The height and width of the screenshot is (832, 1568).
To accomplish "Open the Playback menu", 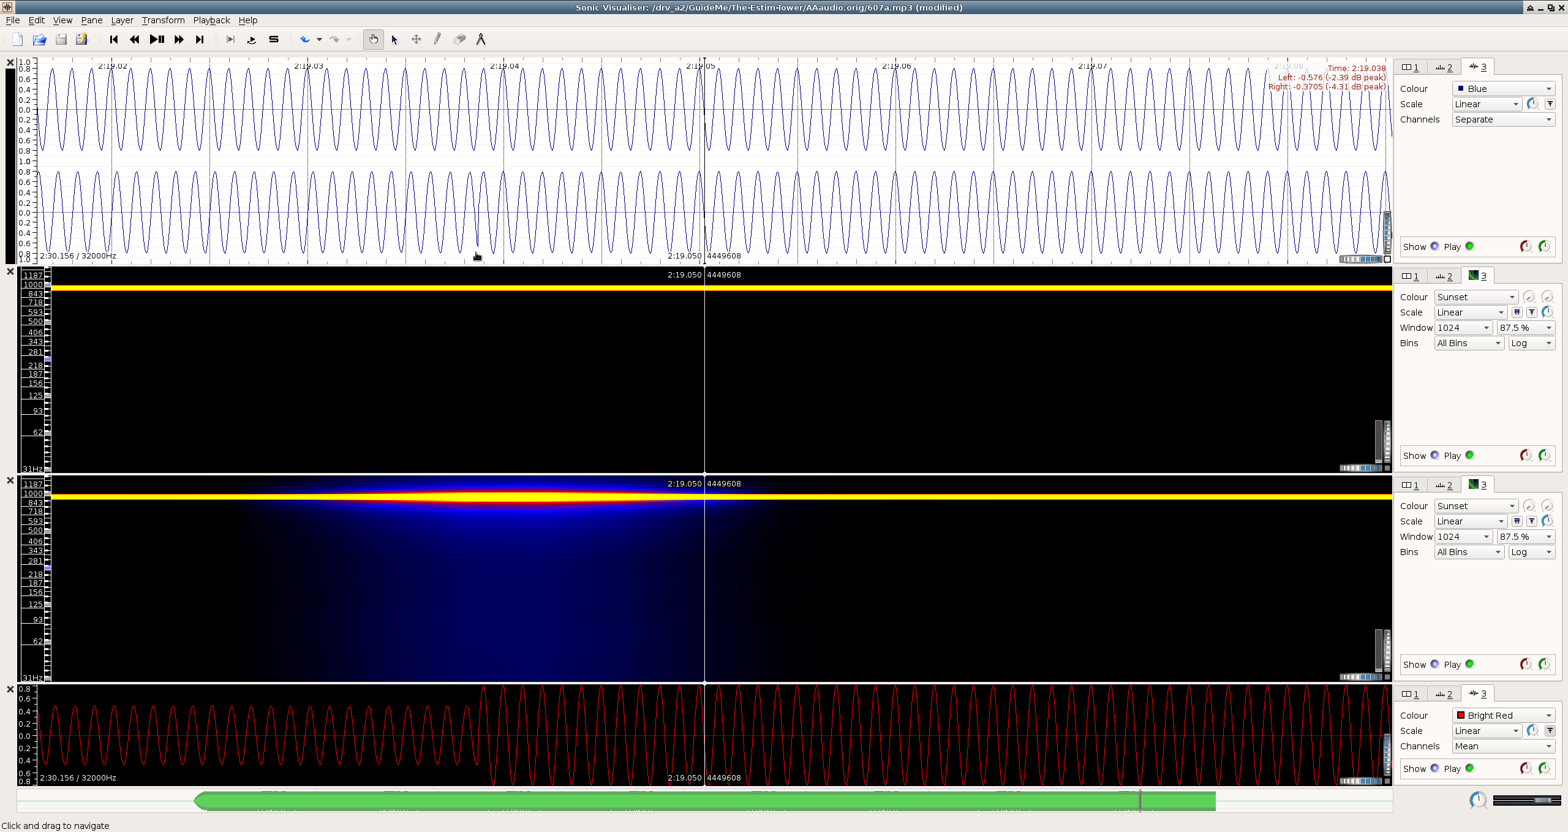I will coord(211,20).
